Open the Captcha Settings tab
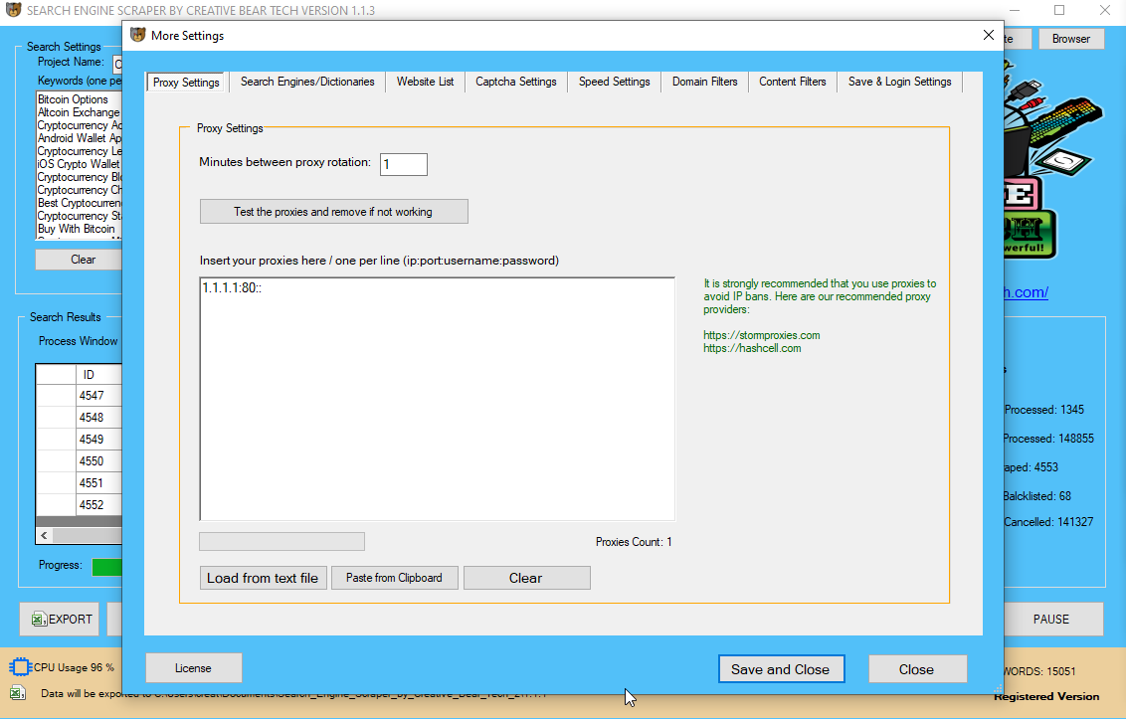Image resolution: width=1126 pixels, height=719 pixels. coord(515,83)
